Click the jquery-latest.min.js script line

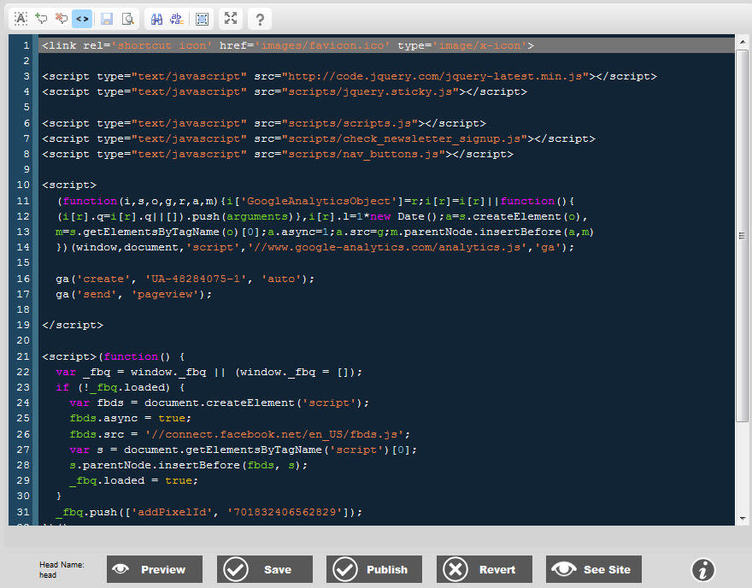pyautogui.click(x=350, y=76)
